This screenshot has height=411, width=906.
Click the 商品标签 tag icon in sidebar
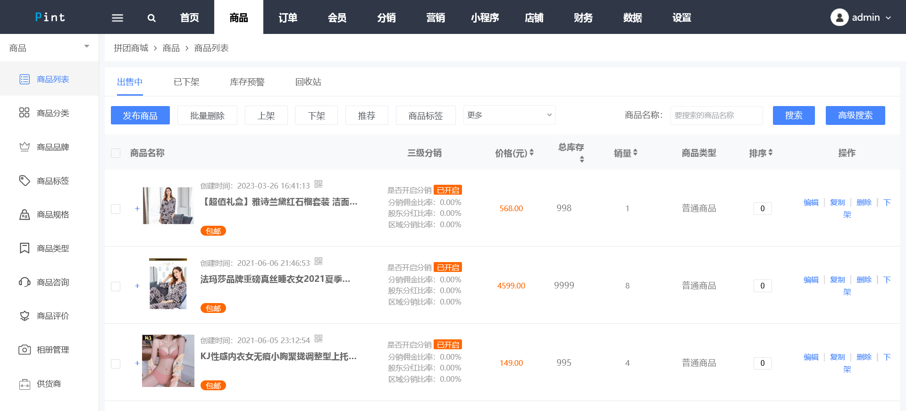pos(24,181)
